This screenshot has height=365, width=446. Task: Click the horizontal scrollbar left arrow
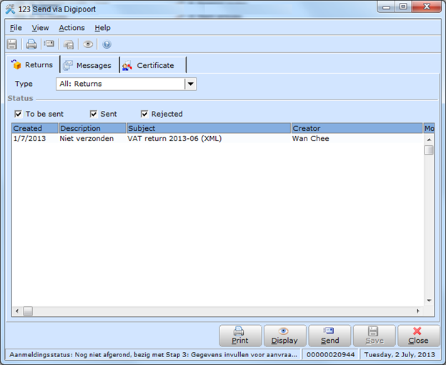17,311
